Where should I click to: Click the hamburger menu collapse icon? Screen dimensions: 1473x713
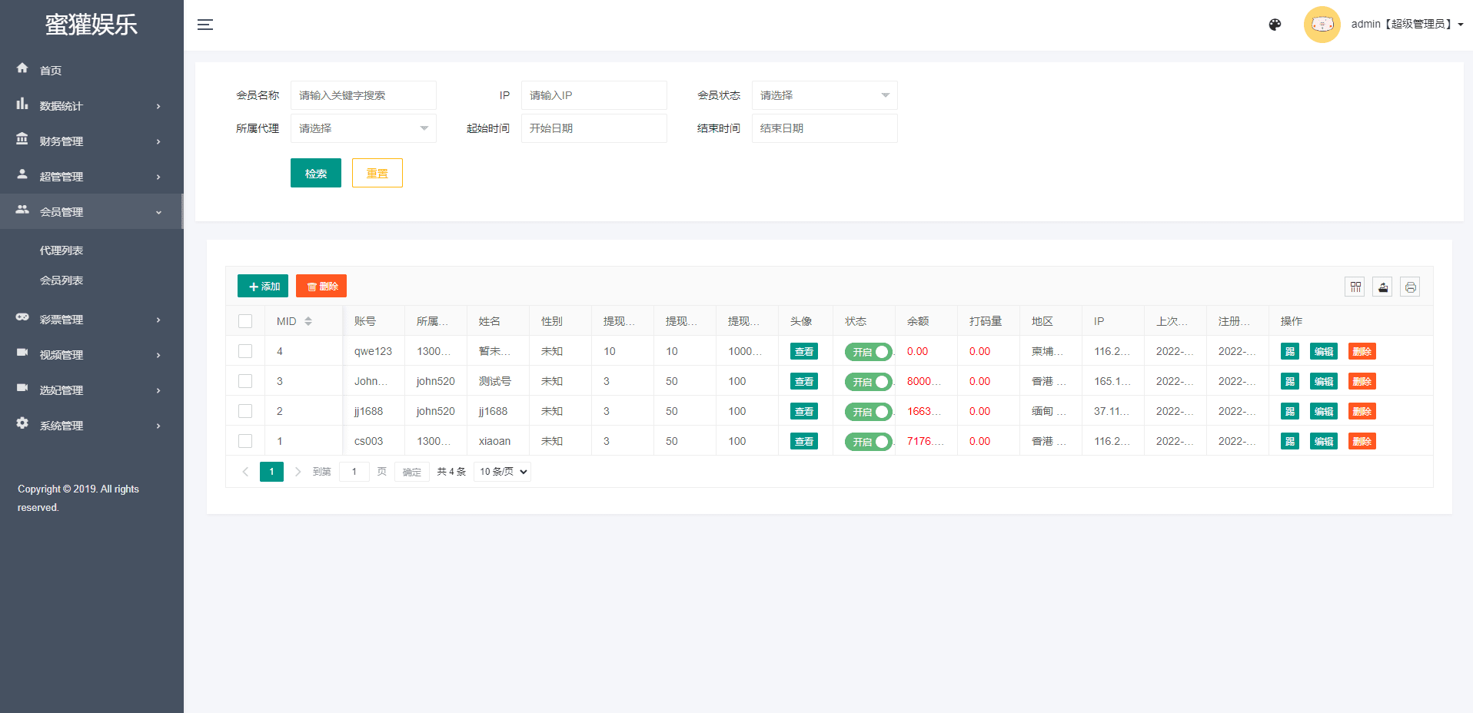[x=205, y=25]
